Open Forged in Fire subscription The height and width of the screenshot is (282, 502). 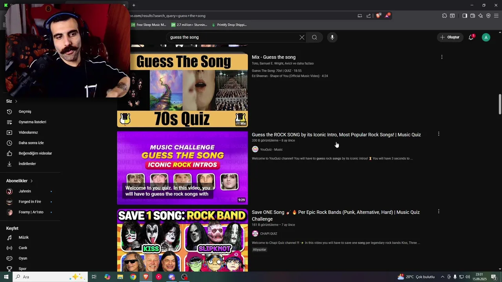30,202
